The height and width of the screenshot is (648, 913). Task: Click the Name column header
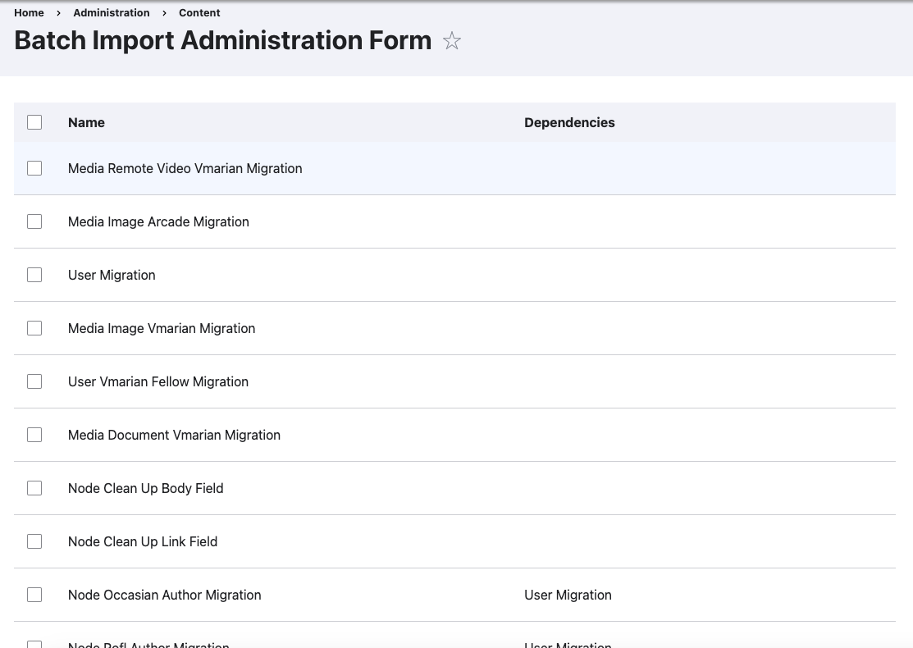tap(86, 122)
